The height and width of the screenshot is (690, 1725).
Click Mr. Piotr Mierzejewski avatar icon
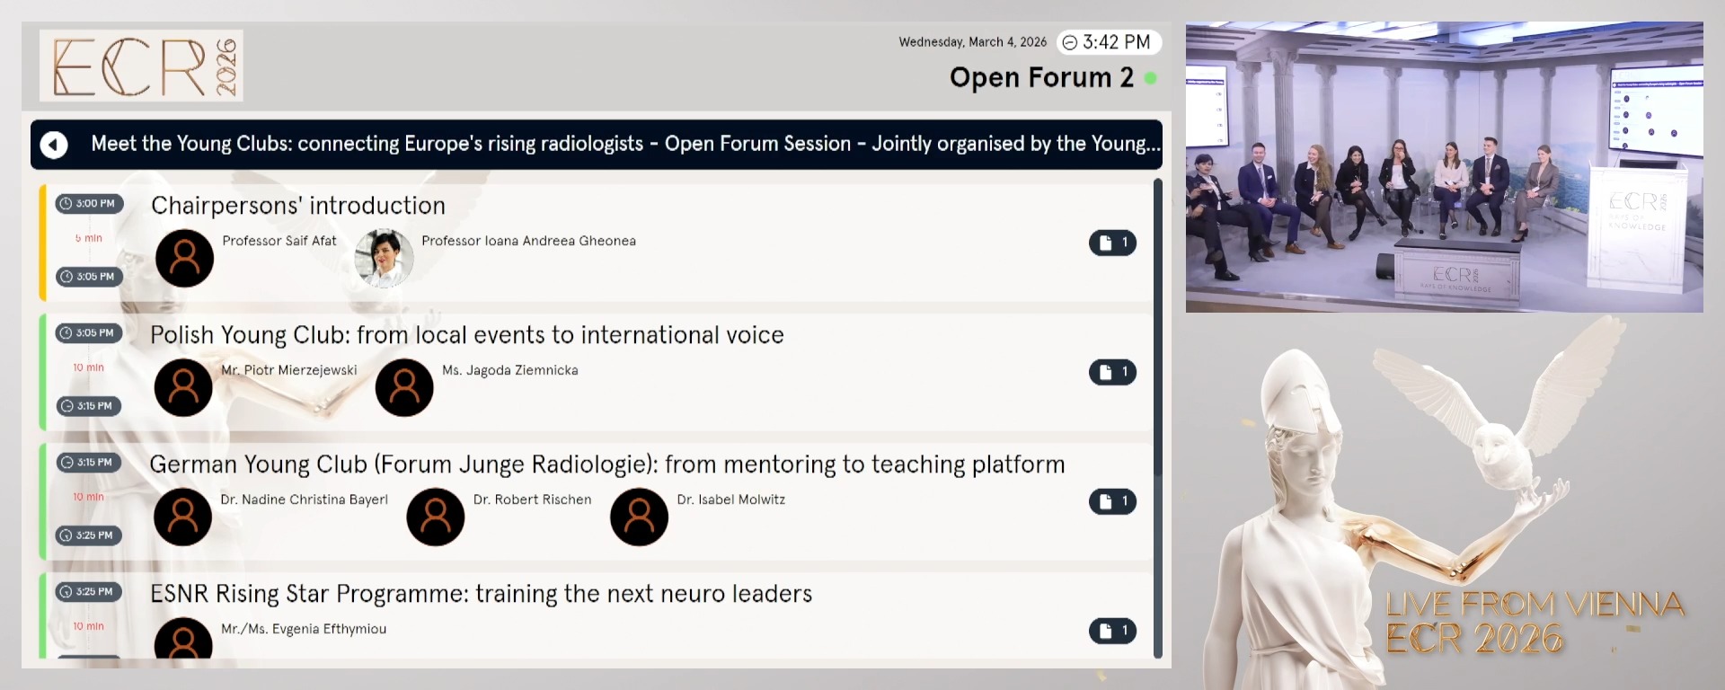tap(183, 388)
